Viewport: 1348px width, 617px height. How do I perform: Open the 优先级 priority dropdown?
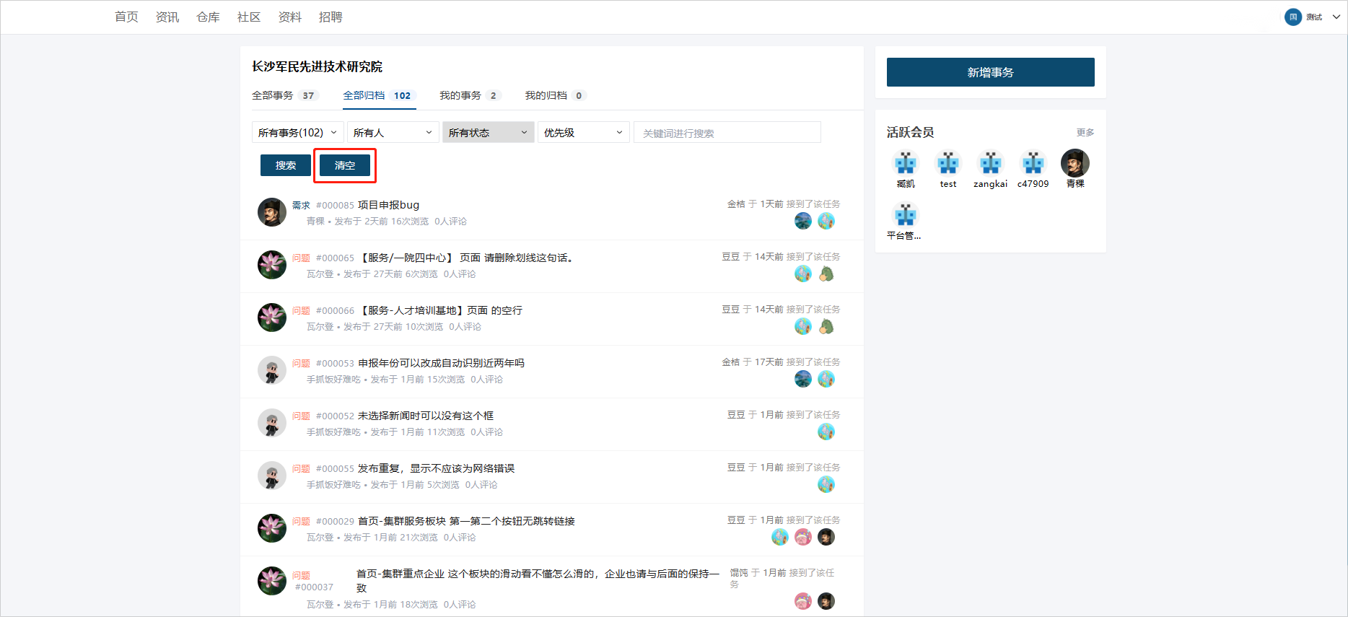[583, 133]
